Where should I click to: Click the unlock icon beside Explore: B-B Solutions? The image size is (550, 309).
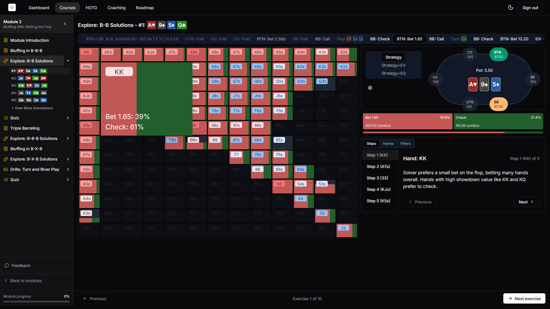point(5,61)
